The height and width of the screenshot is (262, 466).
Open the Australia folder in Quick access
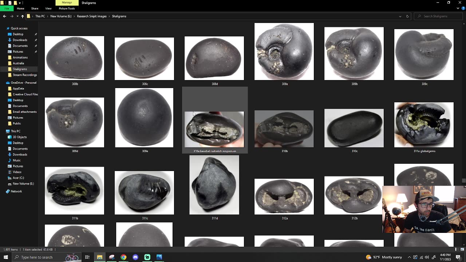(x=18, y=63)
